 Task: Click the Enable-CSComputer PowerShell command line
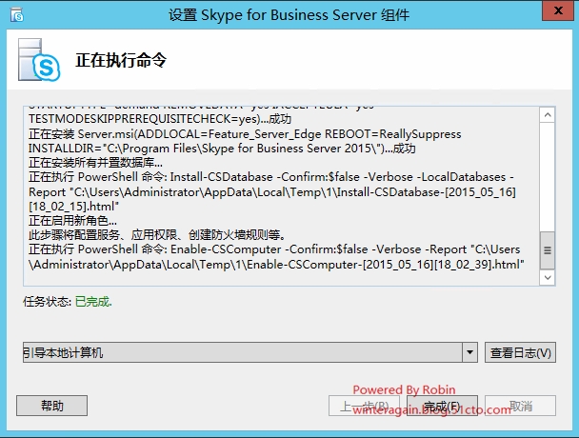[x=274, y=249]
